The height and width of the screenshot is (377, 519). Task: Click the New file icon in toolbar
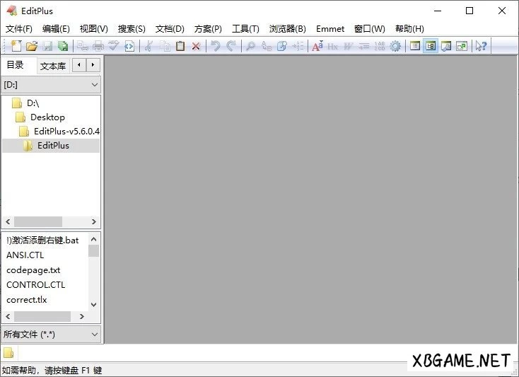click(16, 46)
